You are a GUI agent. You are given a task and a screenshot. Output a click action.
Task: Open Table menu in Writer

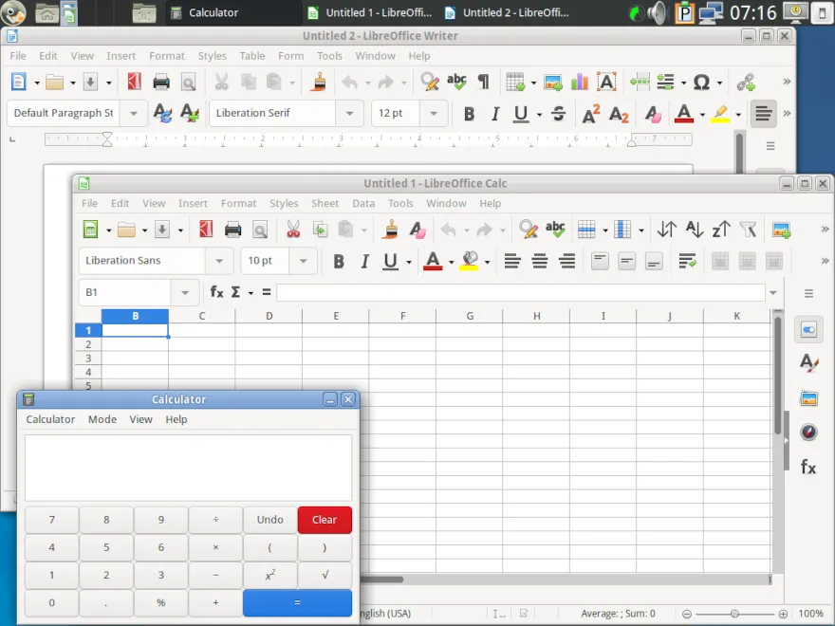point(251,56)
